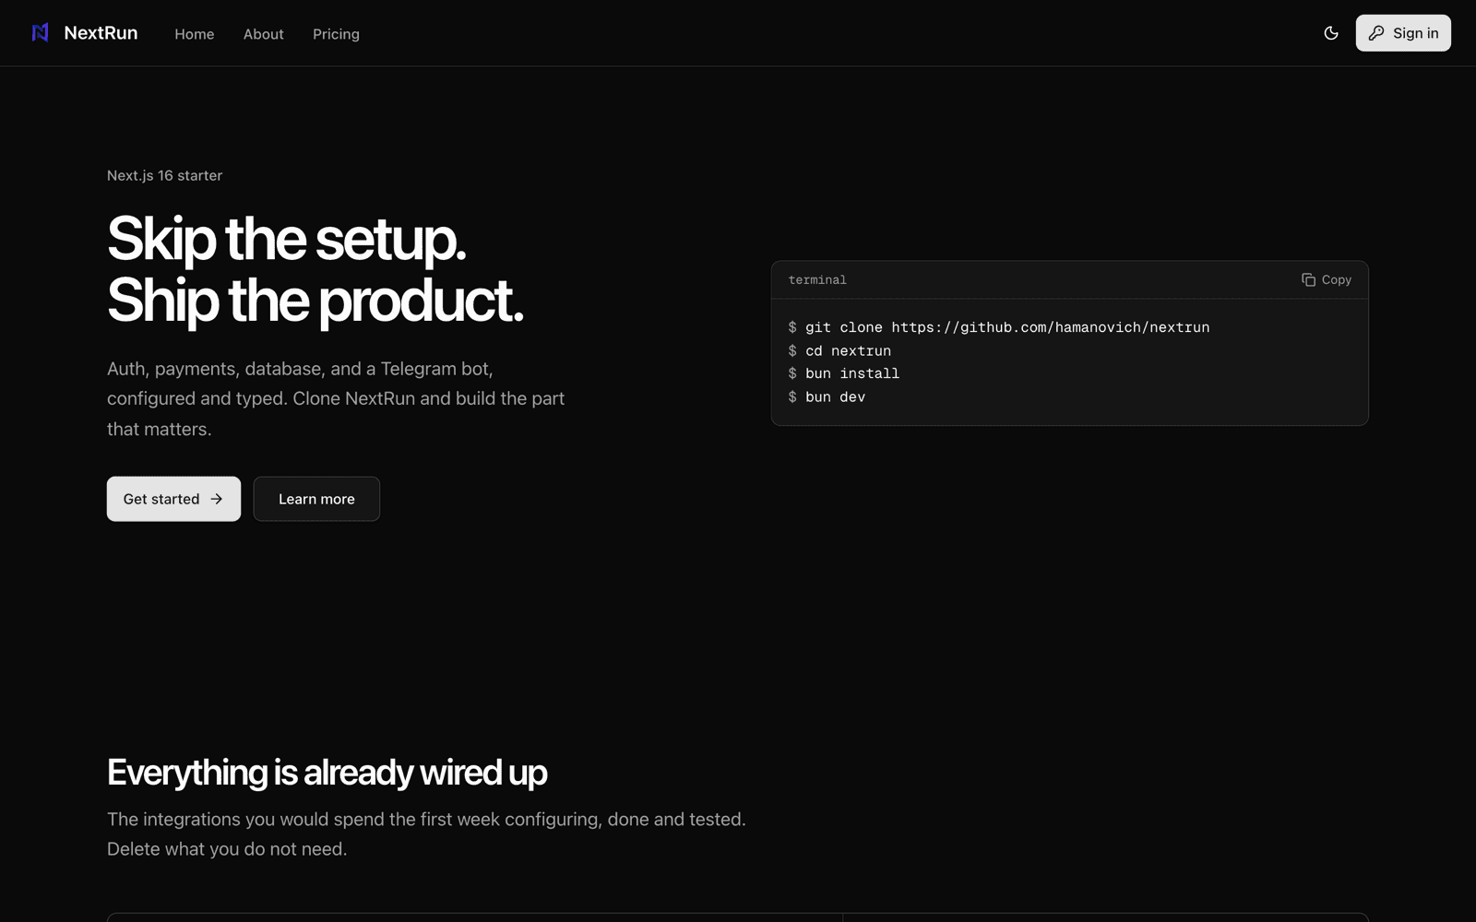
Task: Click the arrow icon in Get started
Action: click(x=217, y=499)
